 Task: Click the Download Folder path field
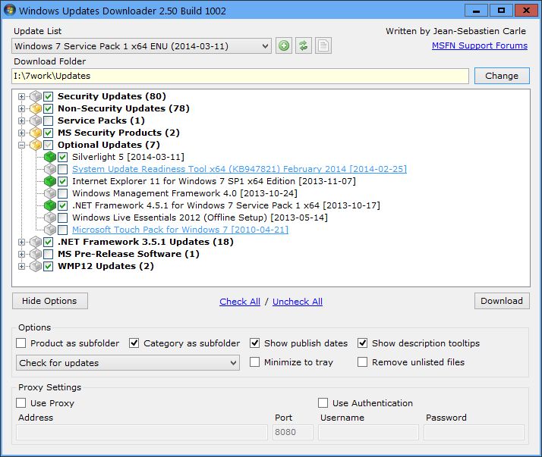240,76
